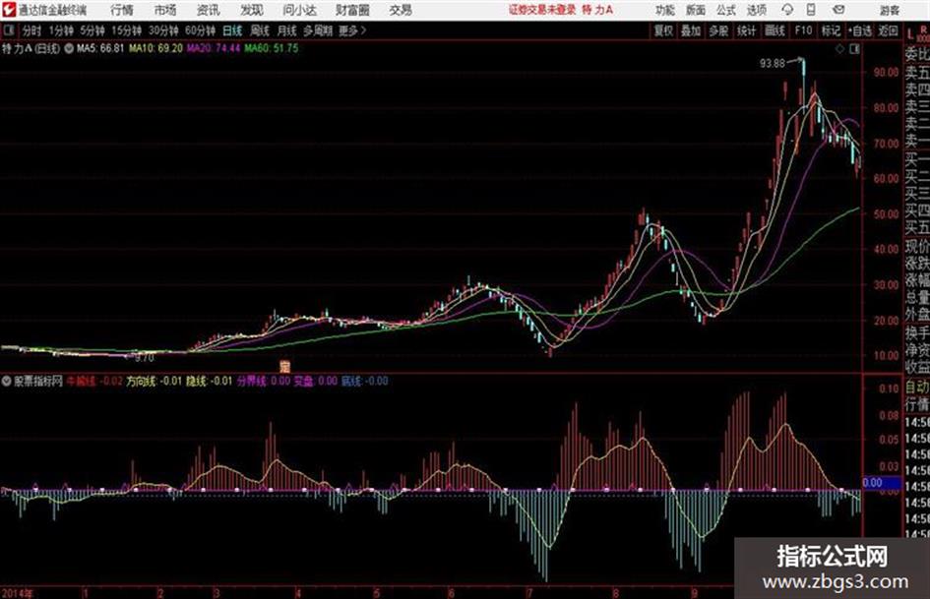
Task: Click the L R icon in side panel
Action: 917,32
